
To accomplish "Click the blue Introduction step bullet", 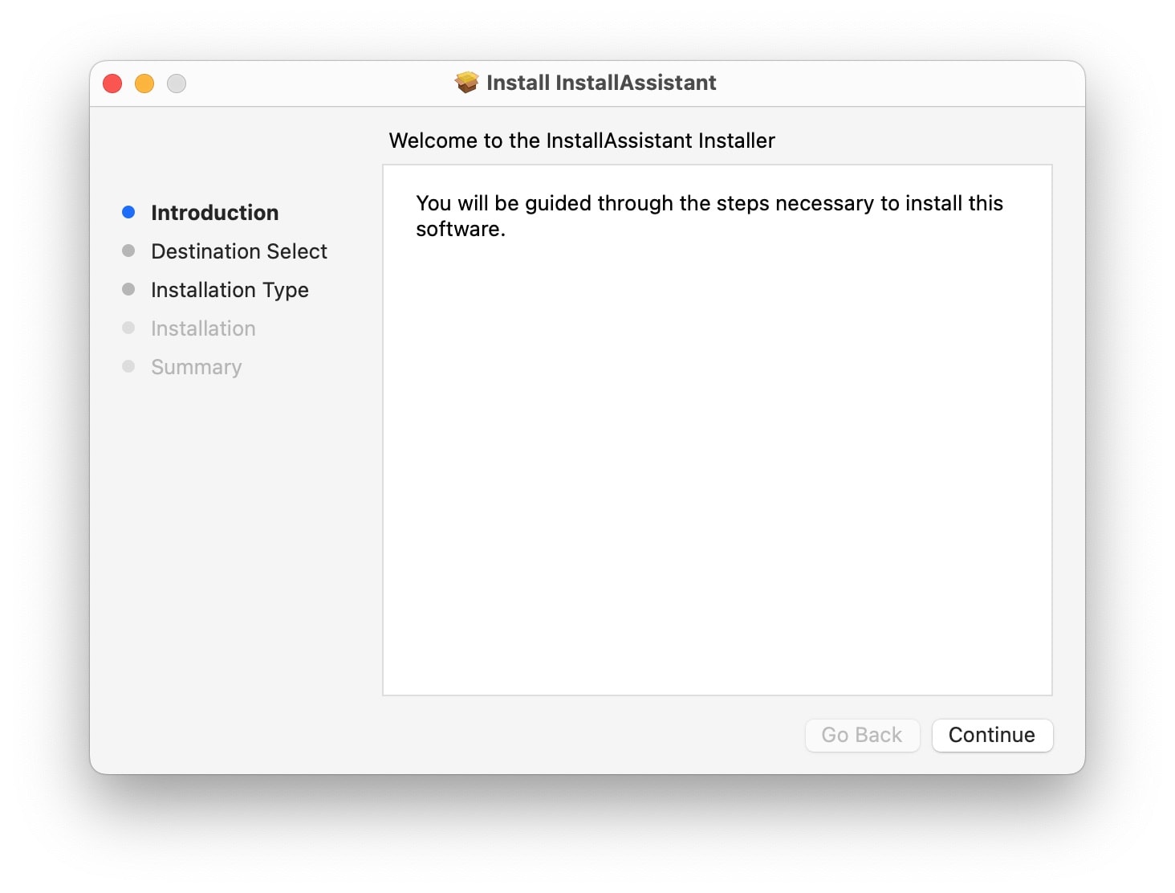I will tap(128, 212).
